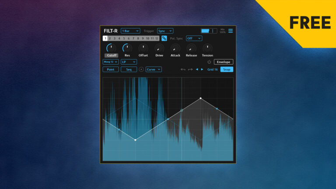Open the LP filter mode dropdown
This screenshot has height=189, width=336.
click(x=129, y=62)
